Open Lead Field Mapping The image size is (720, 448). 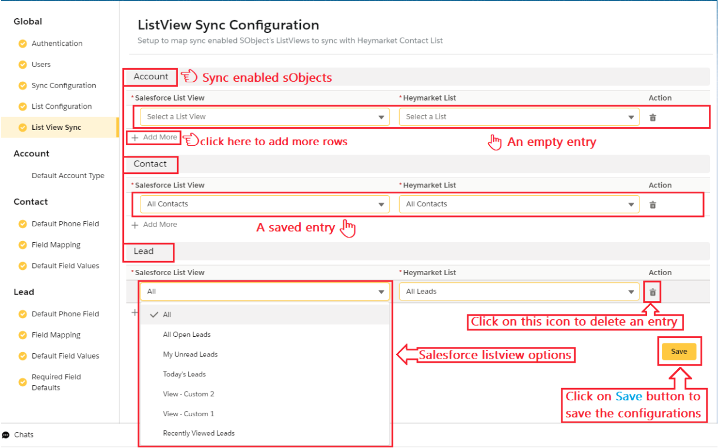click(56, 335)
